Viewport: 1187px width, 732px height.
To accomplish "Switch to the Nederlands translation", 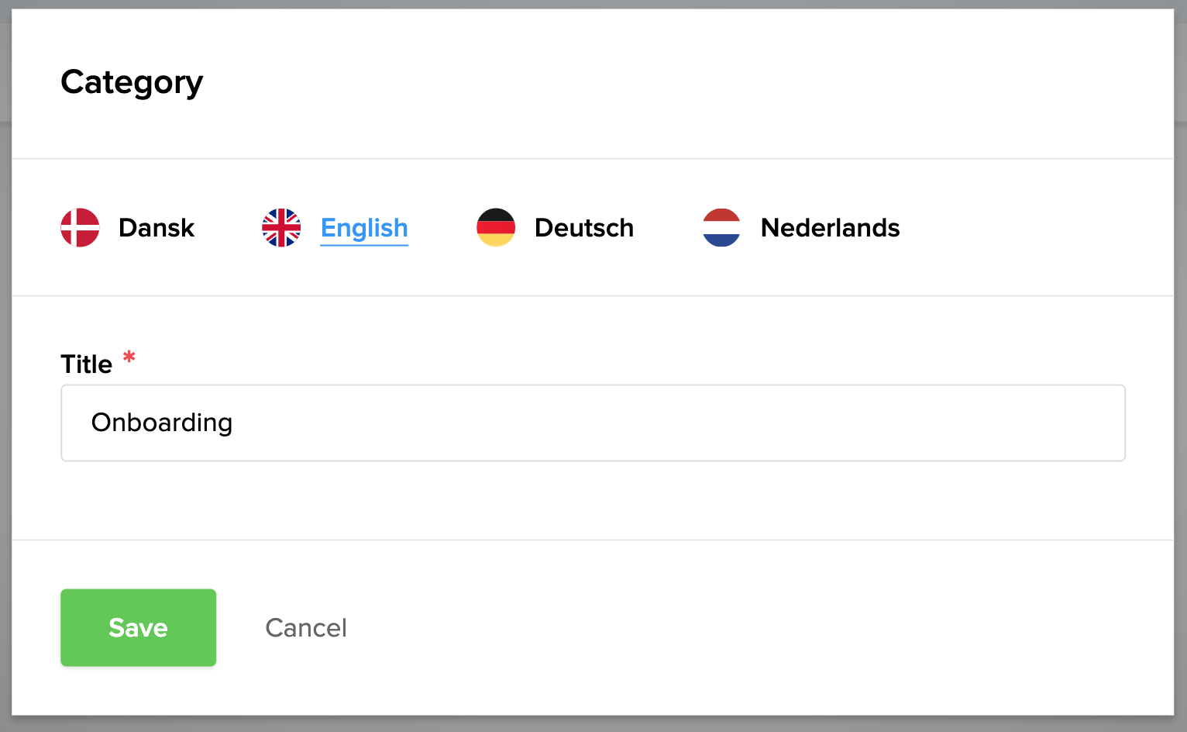I will pos(829,227).
